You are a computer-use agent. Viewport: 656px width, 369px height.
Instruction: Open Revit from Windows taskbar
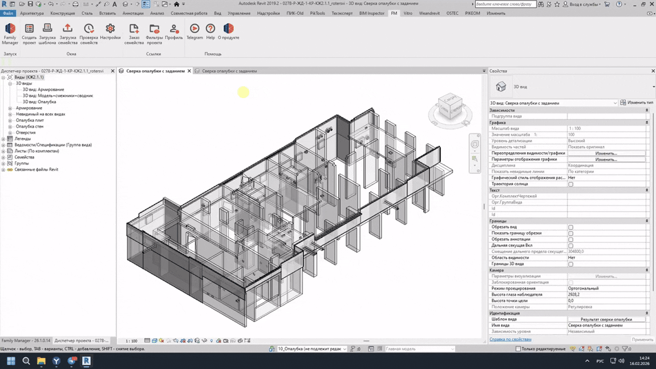(x=86, y=360)
